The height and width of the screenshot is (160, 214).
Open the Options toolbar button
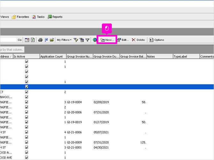[x=157, y=40]
